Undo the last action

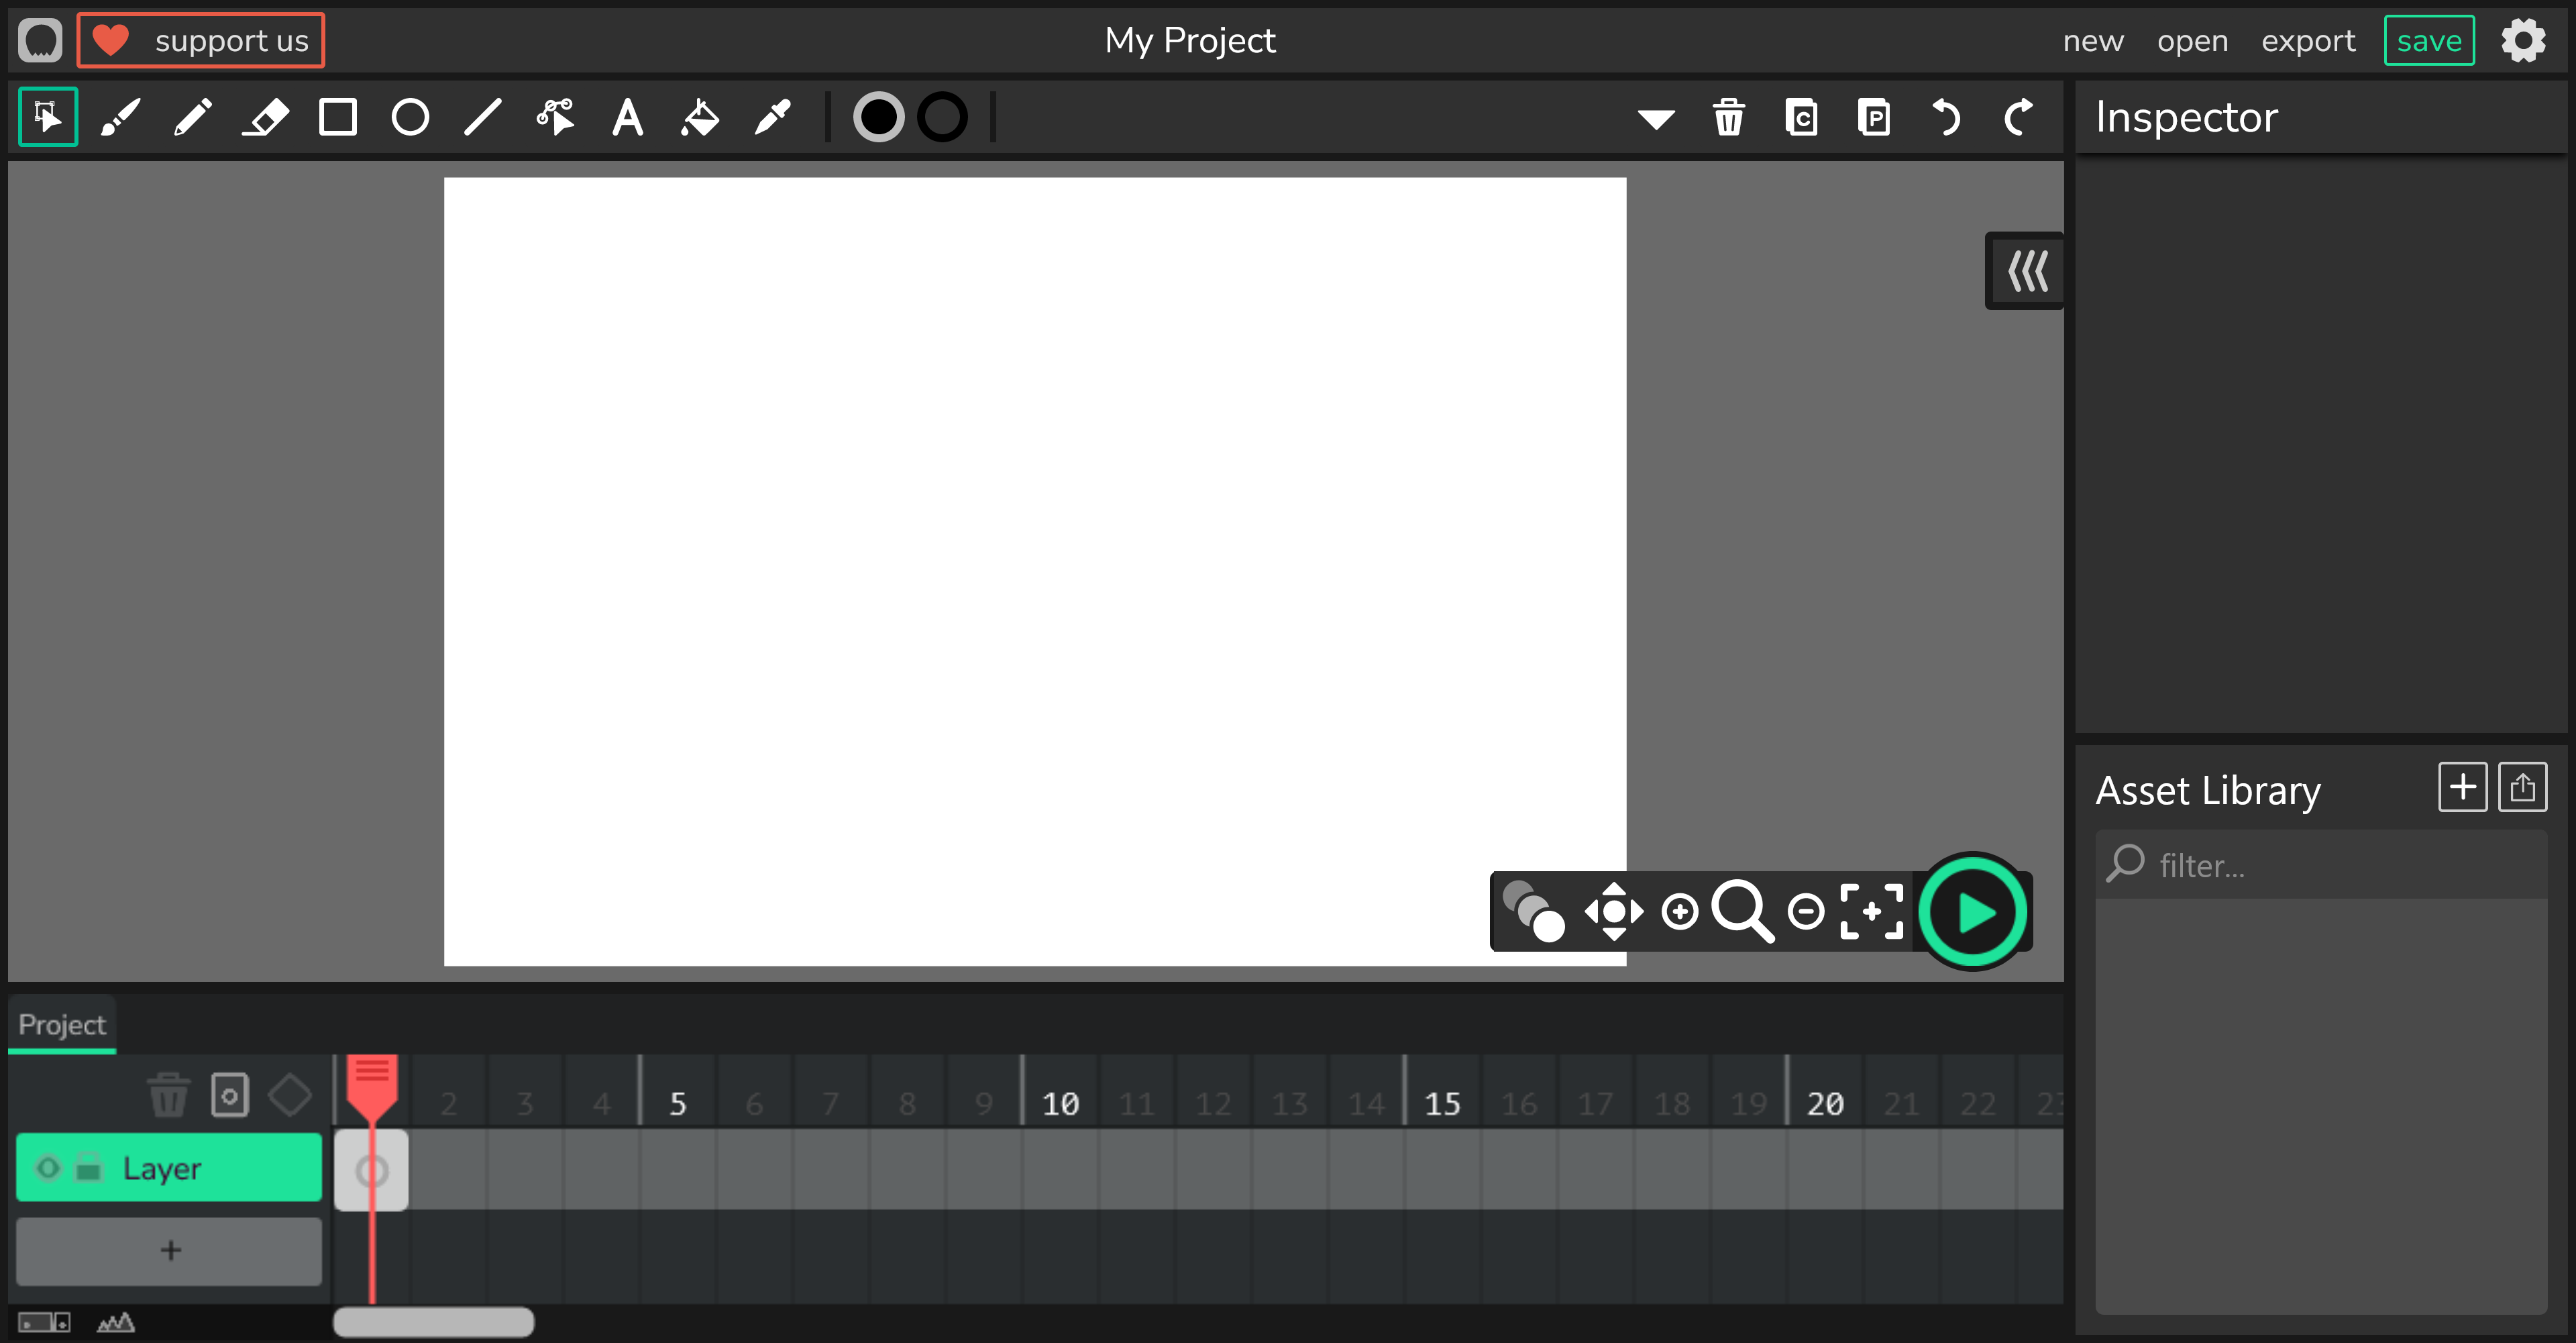click(x=1946, y=117)
